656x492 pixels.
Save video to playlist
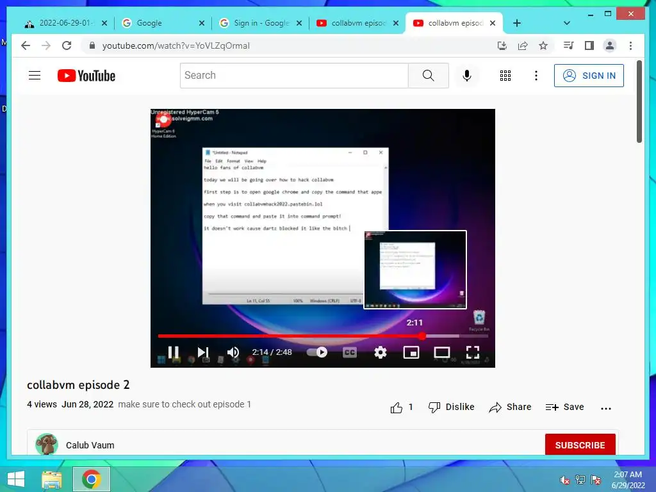[565, 407]
